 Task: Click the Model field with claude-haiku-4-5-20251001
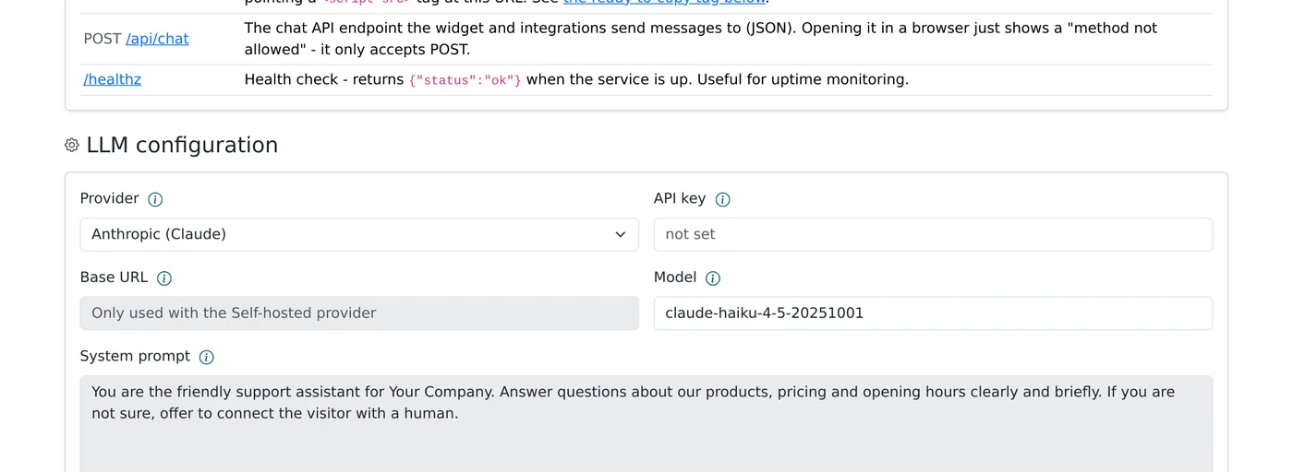point(933,313)
